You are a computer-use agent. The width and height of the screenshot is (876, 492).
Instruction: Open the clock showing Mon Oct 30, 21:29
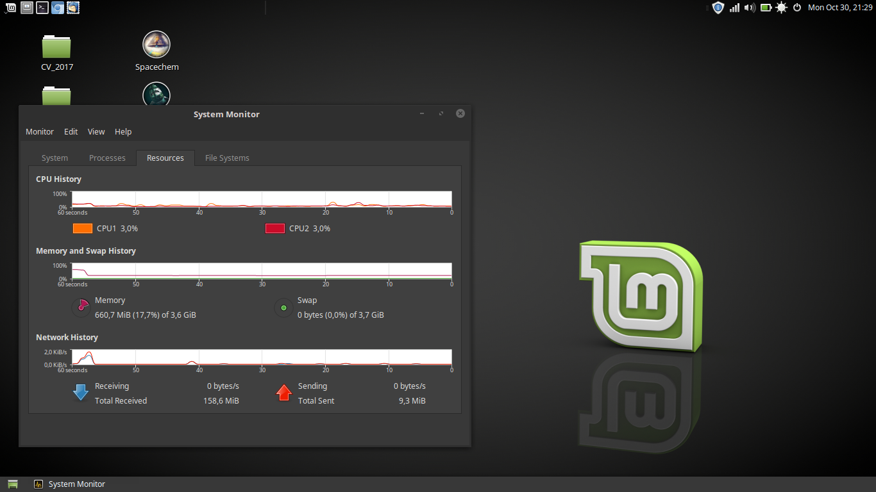point(840,8)
